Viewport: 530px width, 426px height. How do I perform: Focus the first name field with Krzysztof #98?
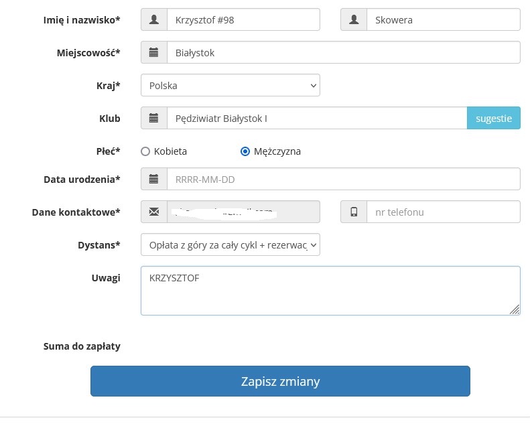tap(243, 19)
